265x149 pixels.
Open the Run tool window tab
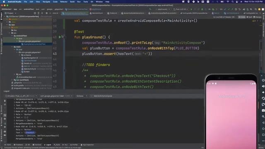(65, 145)
